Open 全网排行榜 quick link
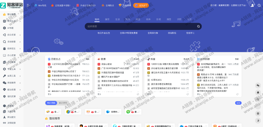 (x=153, y=33)
